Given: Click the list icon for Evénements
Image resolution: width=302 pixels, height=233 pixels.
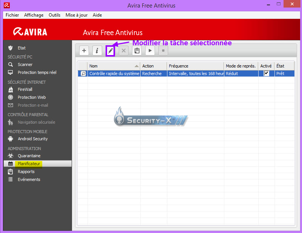Looking at the screenshot, I should tap(11, 179).
